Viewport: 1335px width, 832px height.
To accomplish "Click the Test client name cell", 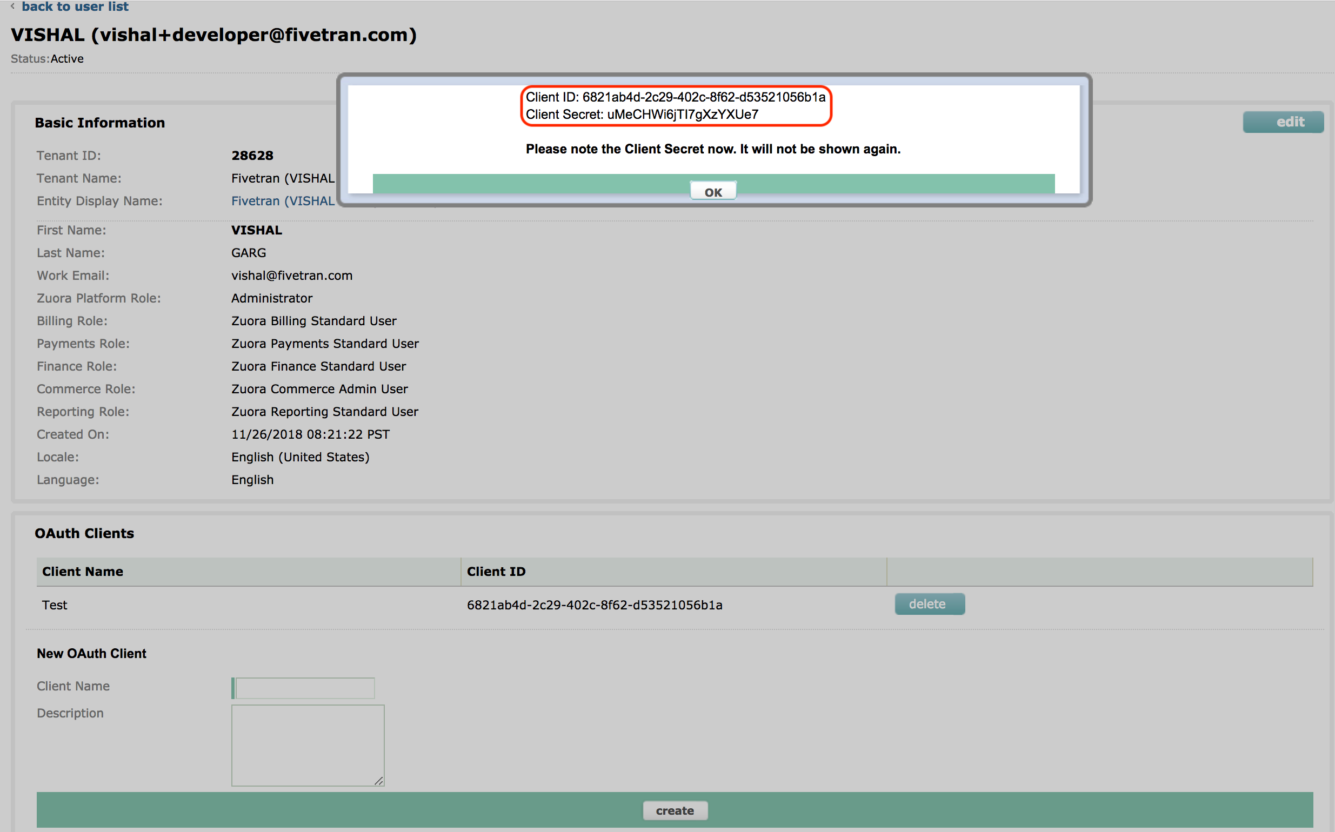I will coord(55,605).
